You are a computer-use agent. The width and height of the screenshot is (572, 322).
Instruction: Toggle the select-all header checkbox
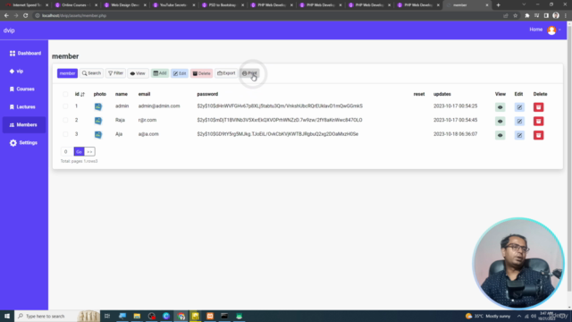[65, 94]
